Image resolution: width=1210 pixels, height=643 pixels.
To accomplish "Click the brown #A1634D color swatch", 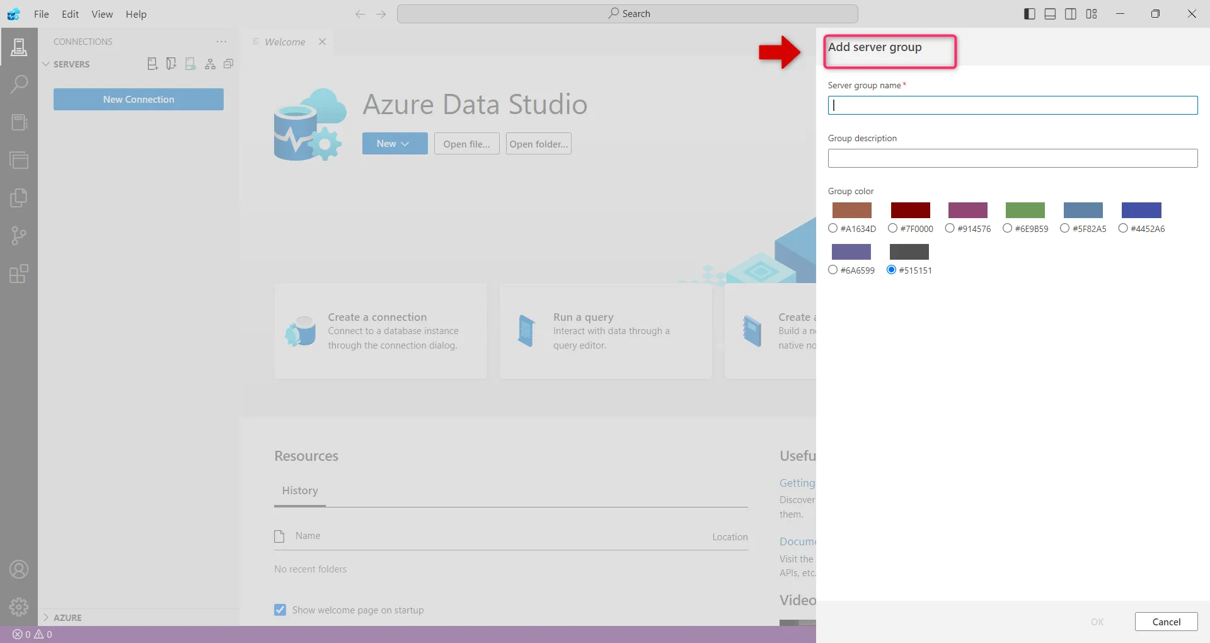I will (x=851, y=210).
